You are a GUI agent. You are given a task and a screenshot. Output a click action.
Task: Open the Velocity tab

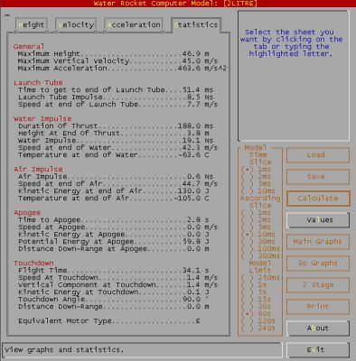pyautogui.click(x=76, y=24)
